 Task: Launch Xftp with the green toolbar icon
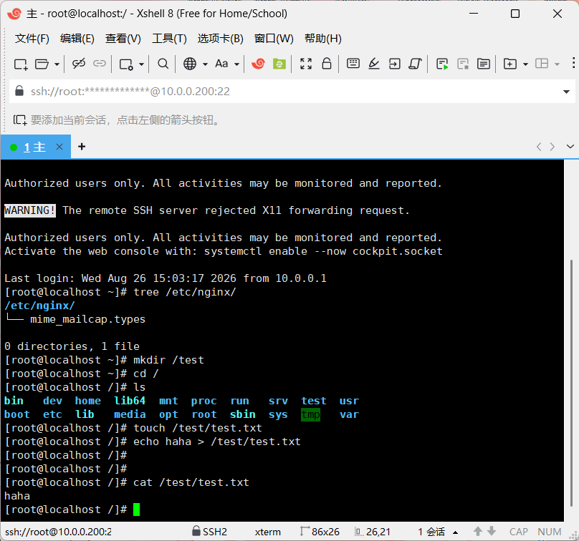pos(279,64)
